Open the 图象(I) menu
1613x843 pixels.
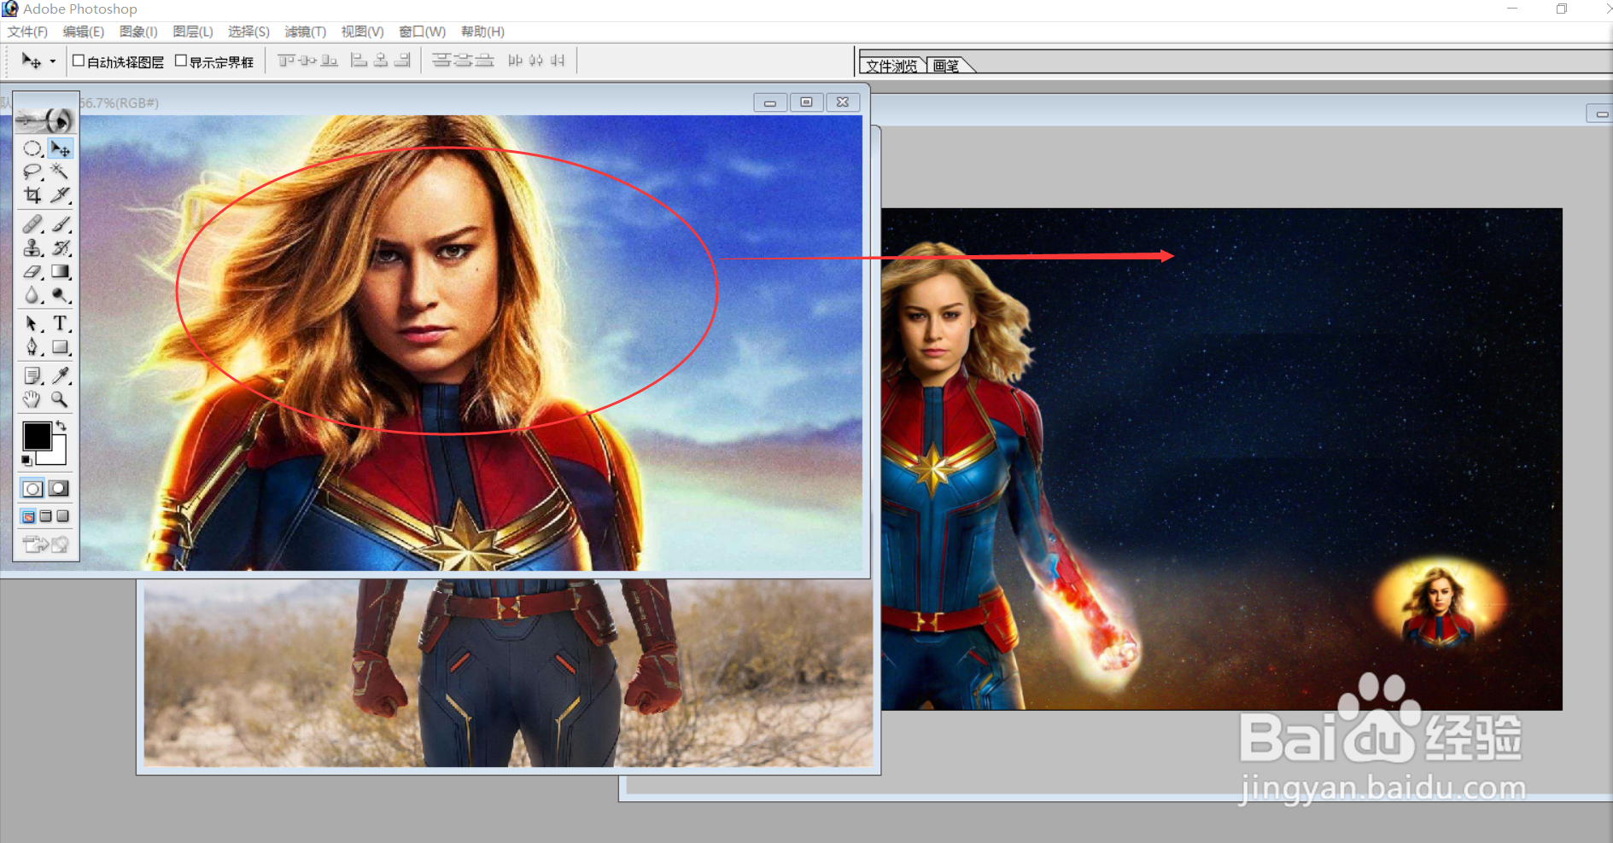(138, 32)
